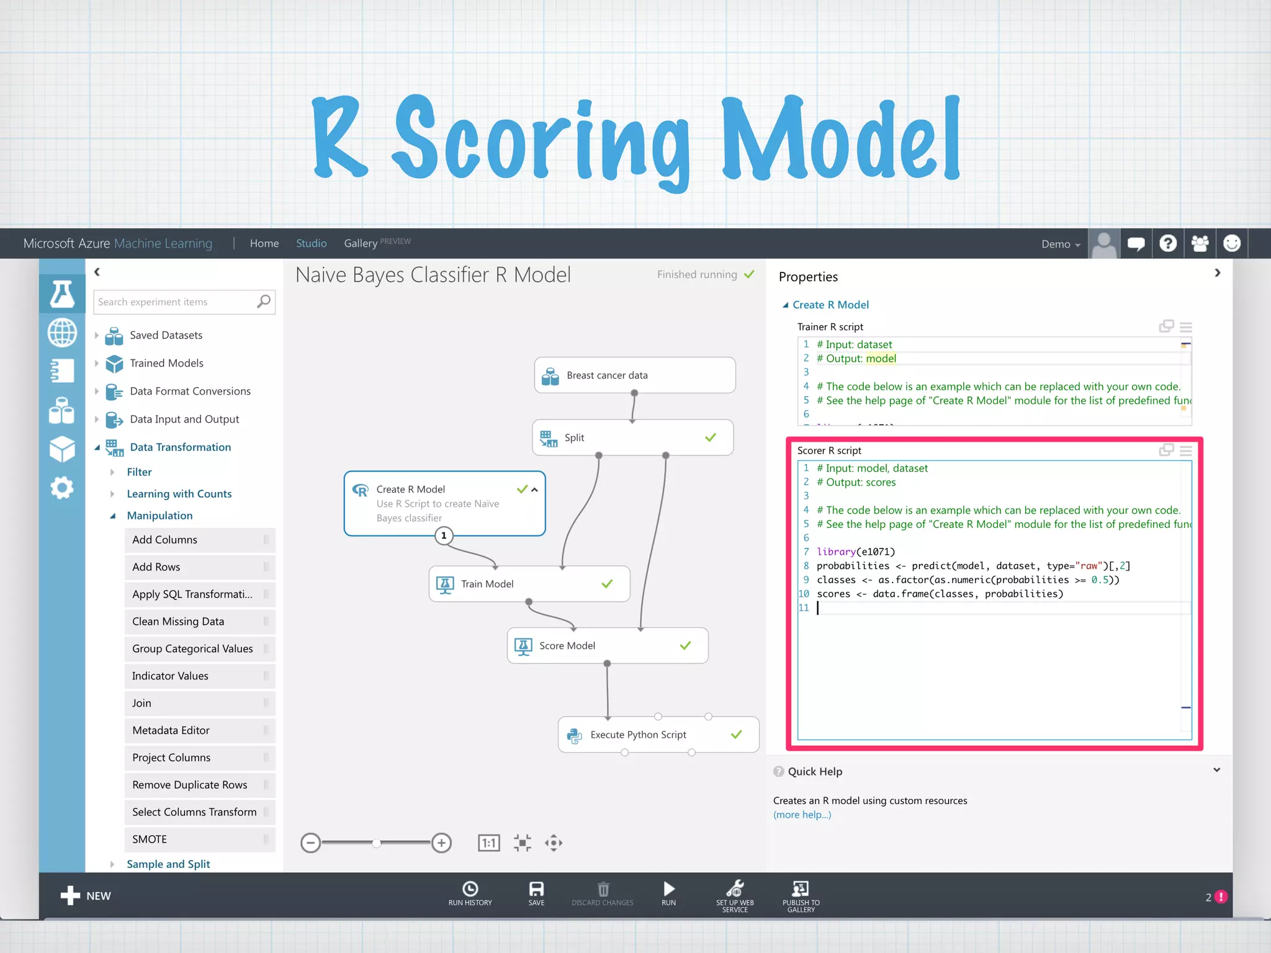Image resolution: width=1271 pixels, height=953 pixels.
Task: Pop out the Scorer R script editor
Action: tap(1166, 450)
